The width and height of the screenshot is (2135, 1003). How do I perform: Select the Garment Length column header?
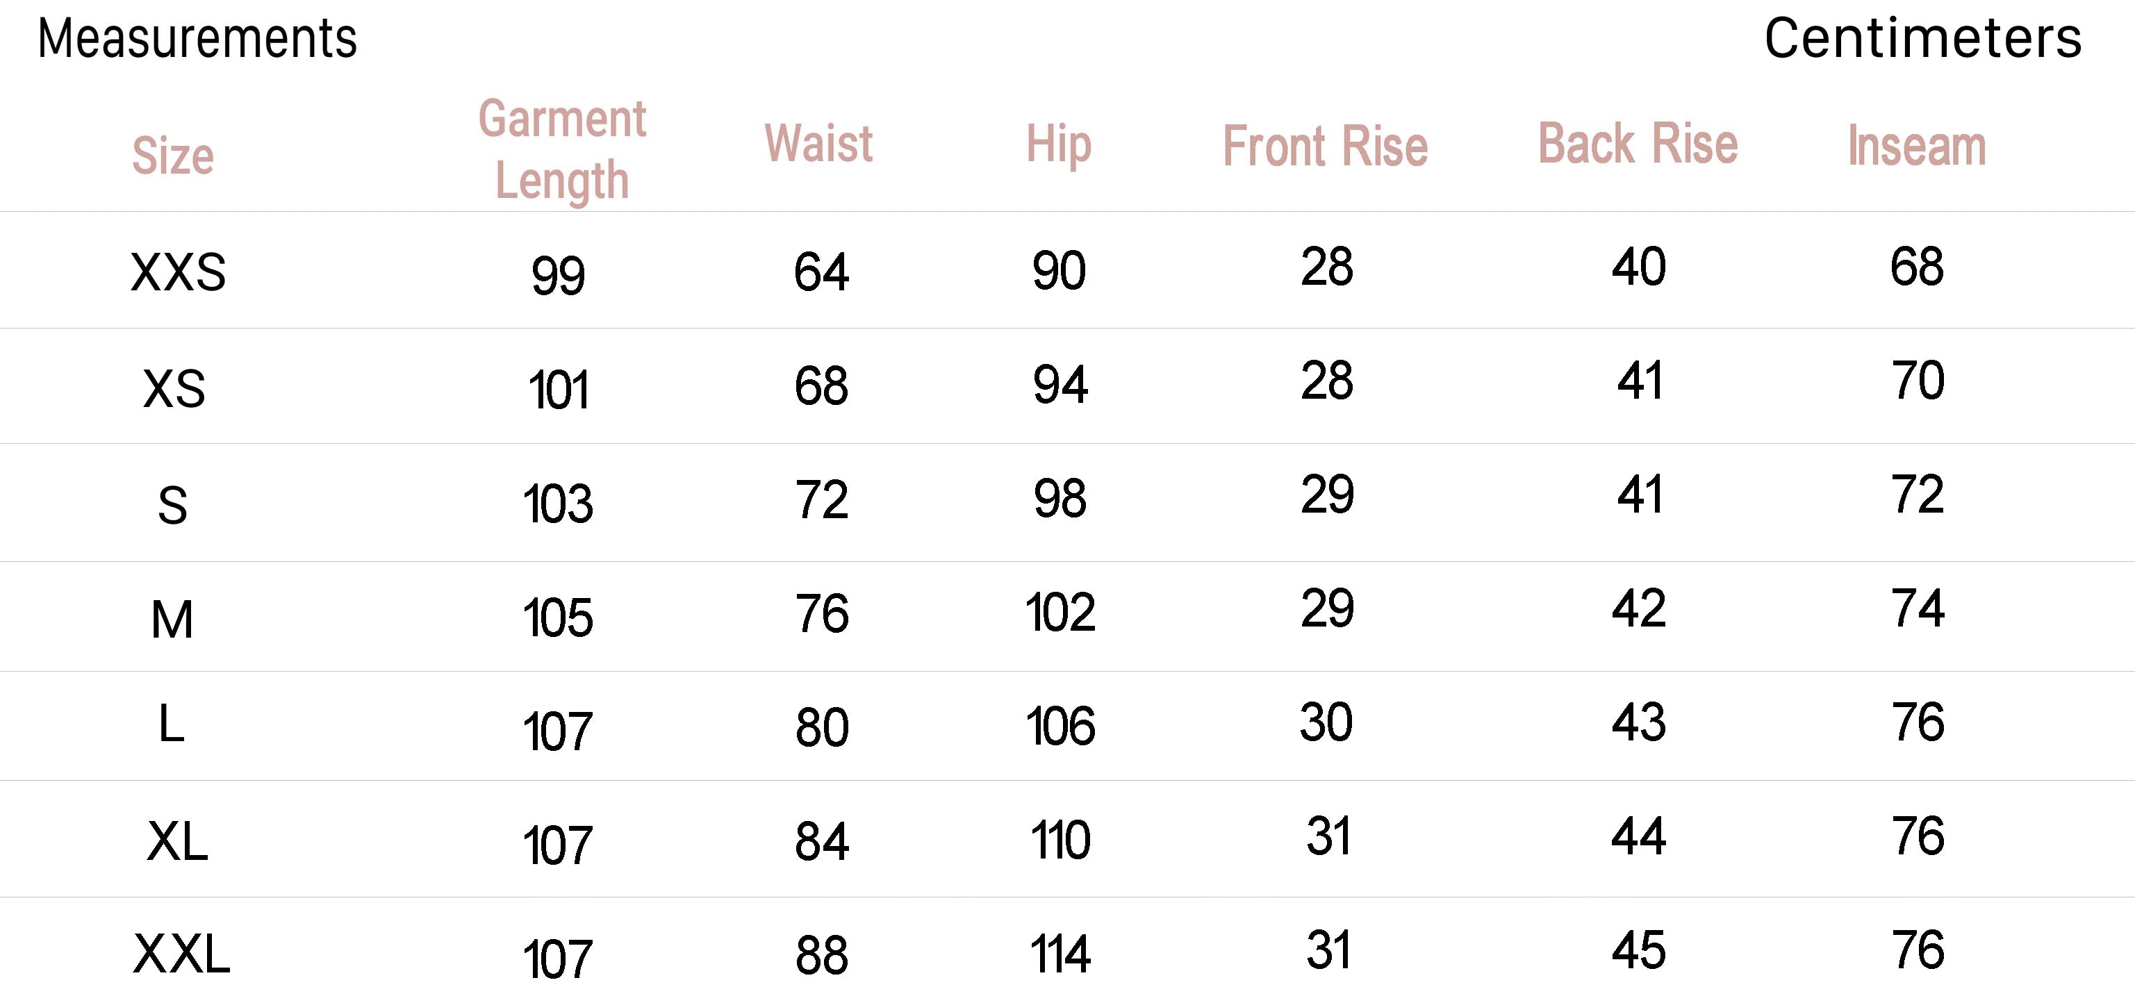(562, 150)
